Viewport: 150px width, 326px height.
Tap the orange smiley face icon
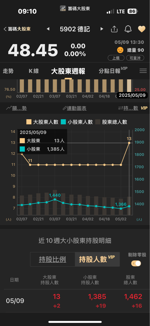(x=120, y=50)
